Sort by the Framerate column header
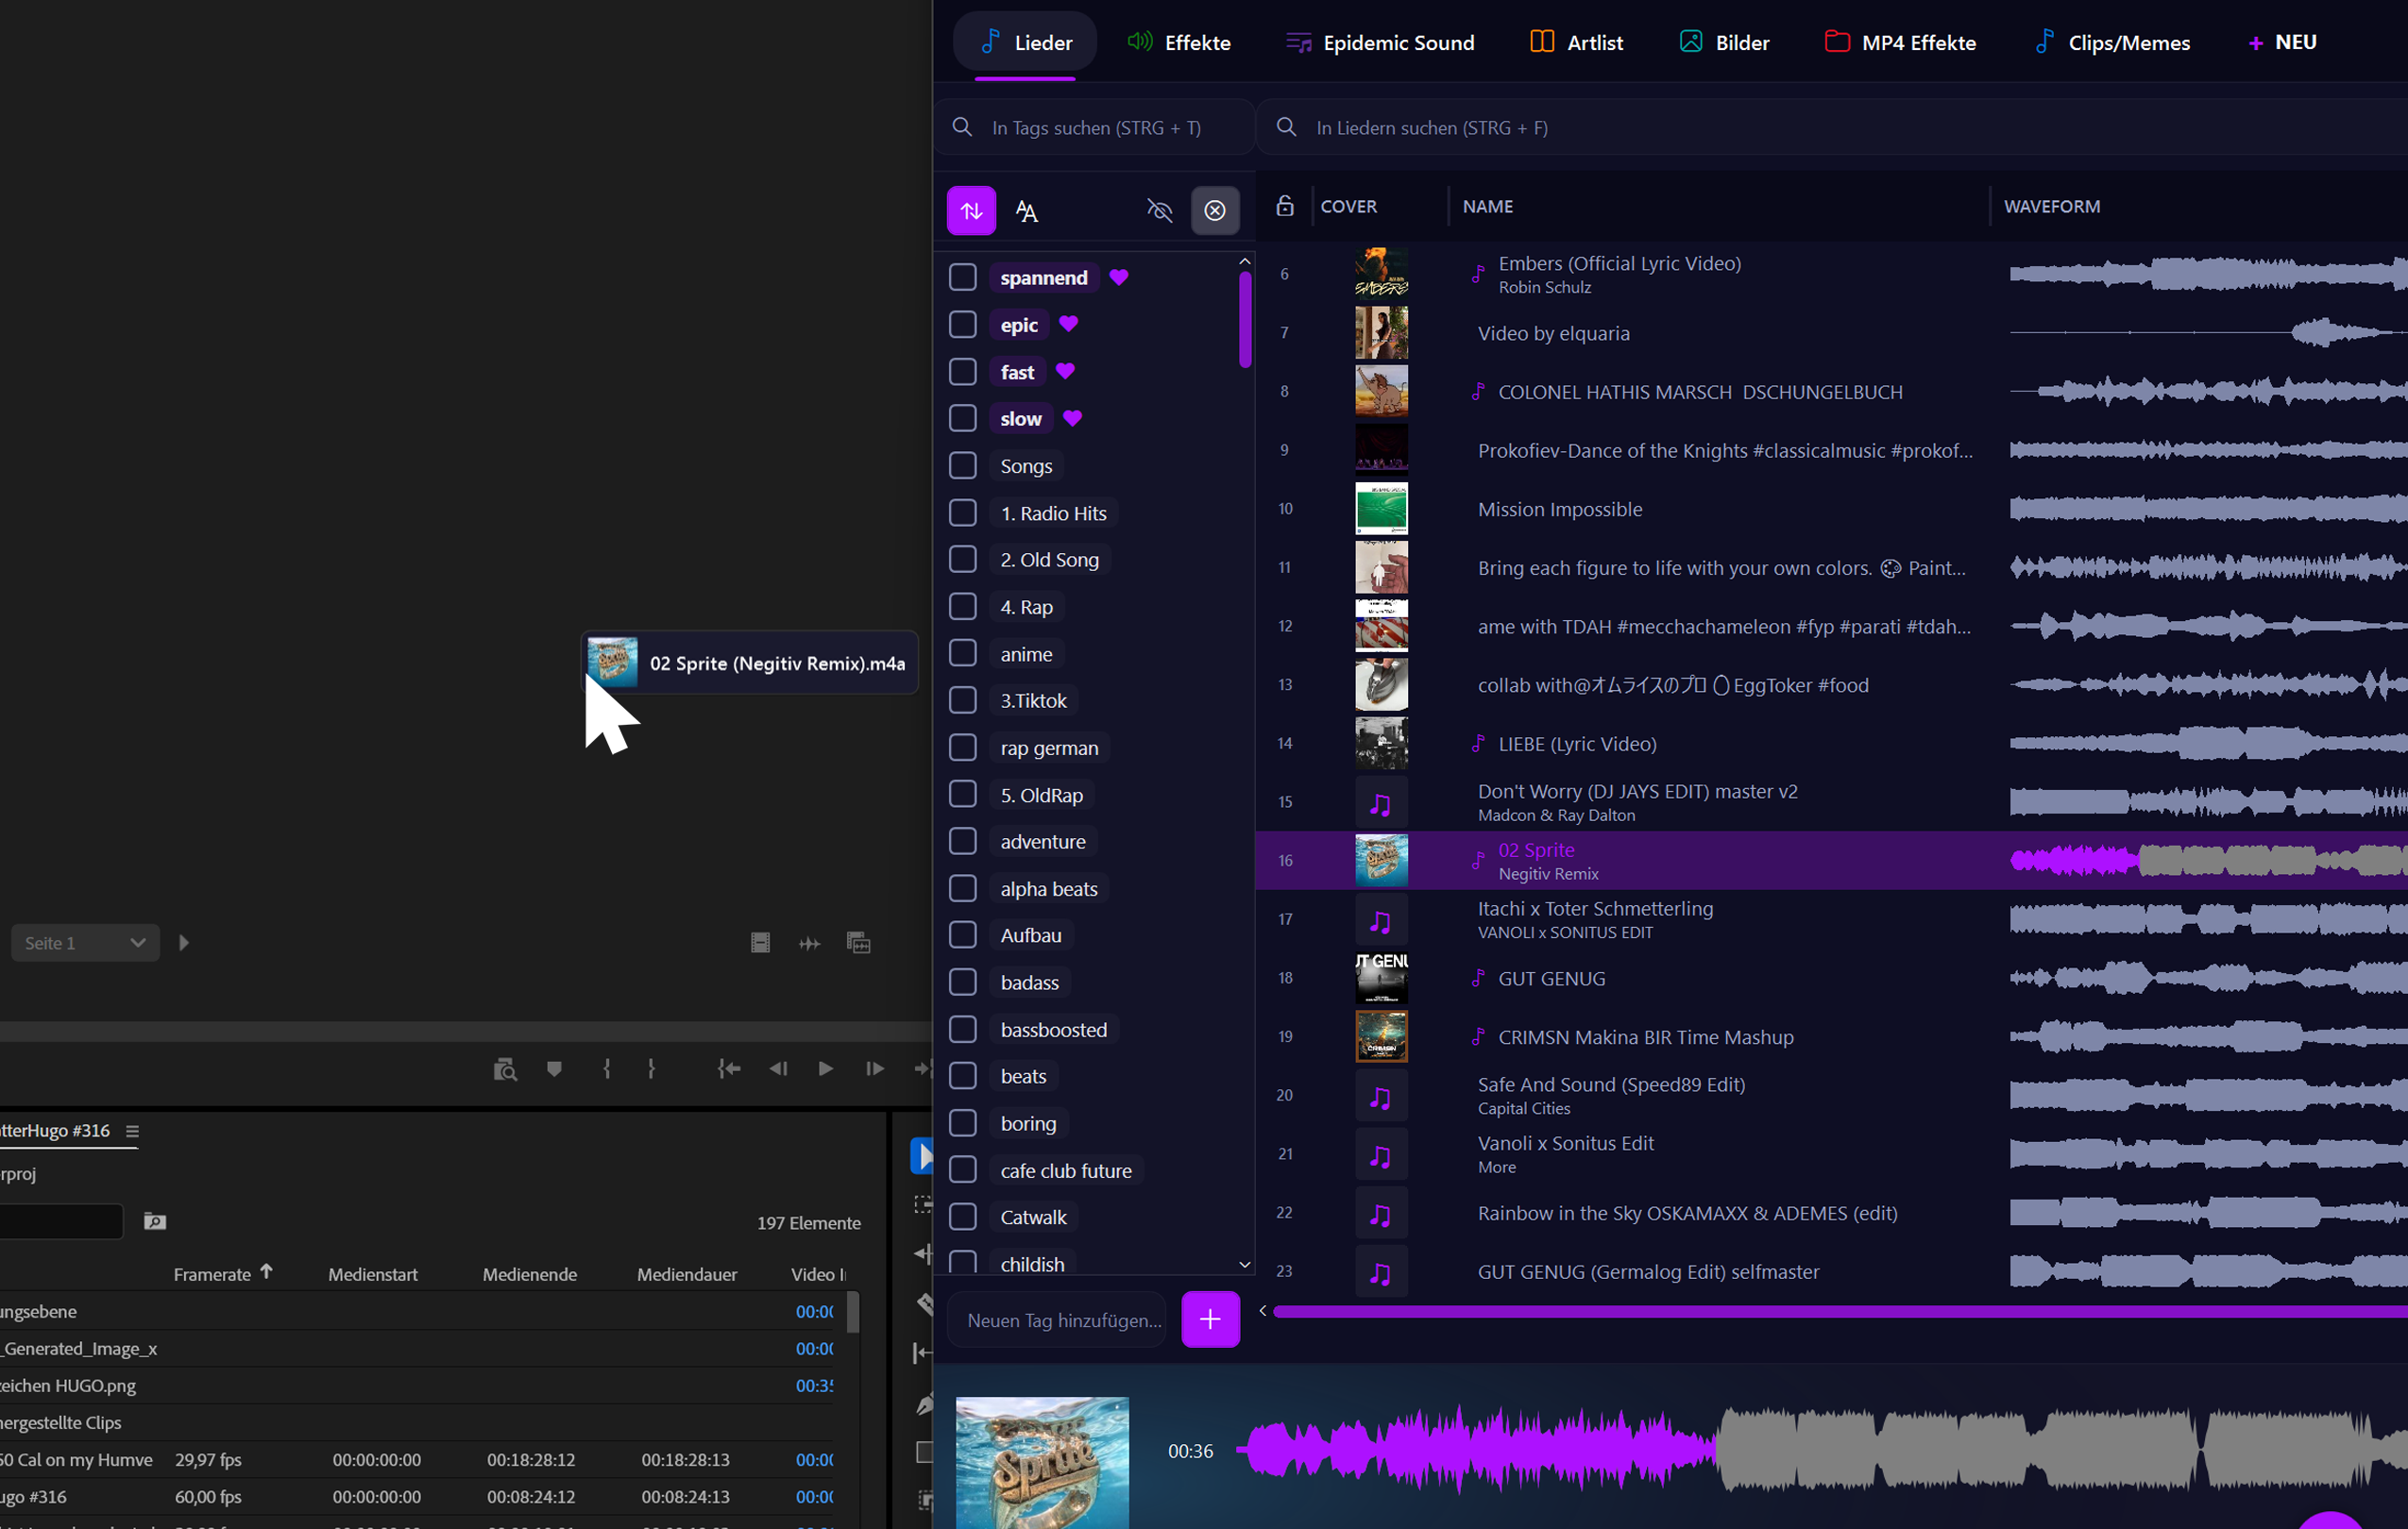 click(212, 1274)
